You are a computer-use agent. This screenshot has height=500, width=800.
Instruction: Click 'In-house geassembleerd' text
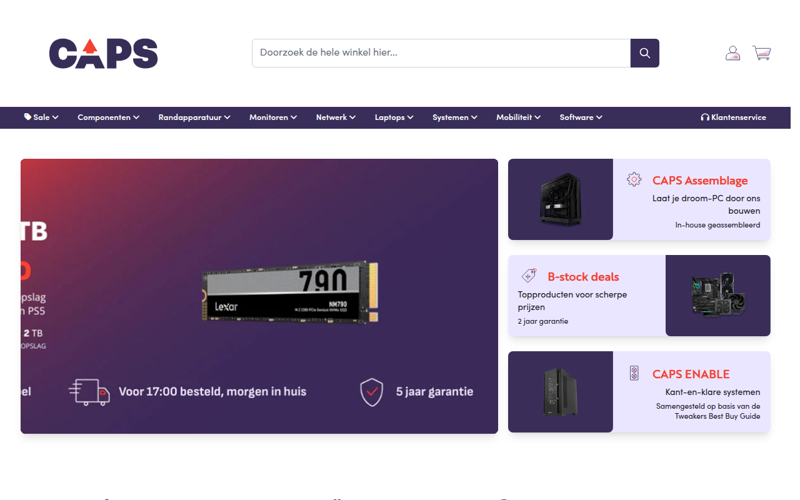pyautogui.click(x=718, y=225)
